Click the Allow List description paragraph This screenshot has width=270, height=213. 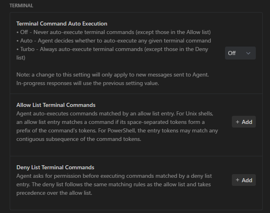point(117,126)
